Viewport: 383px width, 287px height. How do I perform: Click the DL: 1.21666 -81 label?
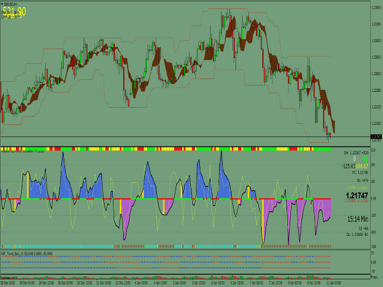(x=357, y=235)
